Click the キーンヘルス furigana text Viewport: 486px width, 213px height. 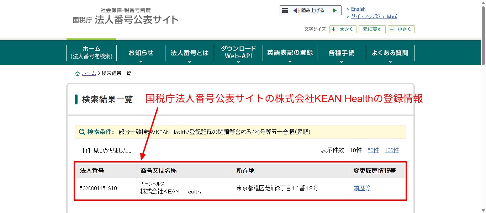(x=153, y=183)
